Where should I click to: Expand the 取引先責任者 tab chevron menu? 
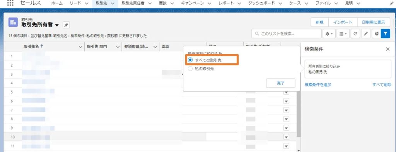150,3
